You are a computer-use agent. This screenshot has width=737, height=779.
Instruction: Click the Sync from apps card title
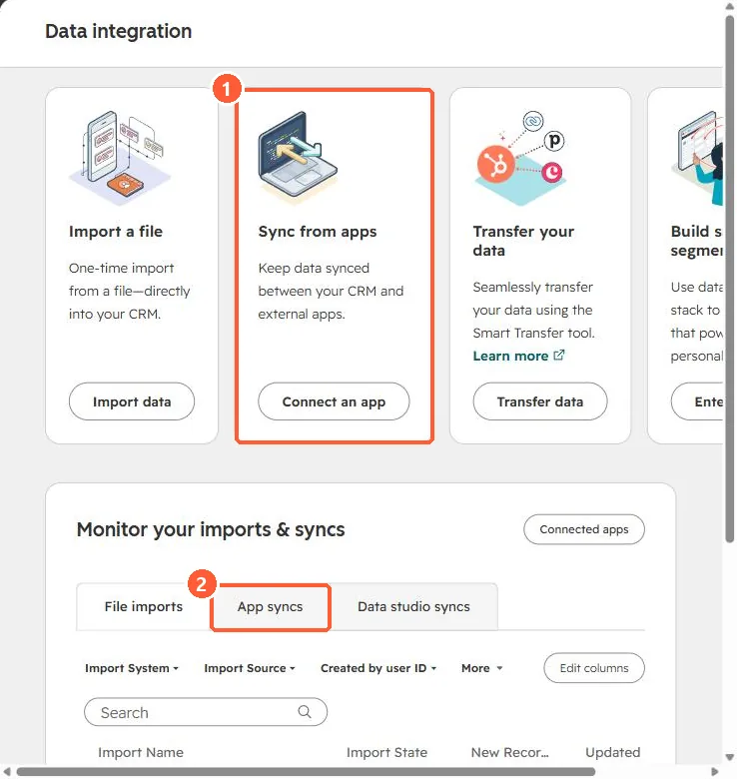pos(318,232)
